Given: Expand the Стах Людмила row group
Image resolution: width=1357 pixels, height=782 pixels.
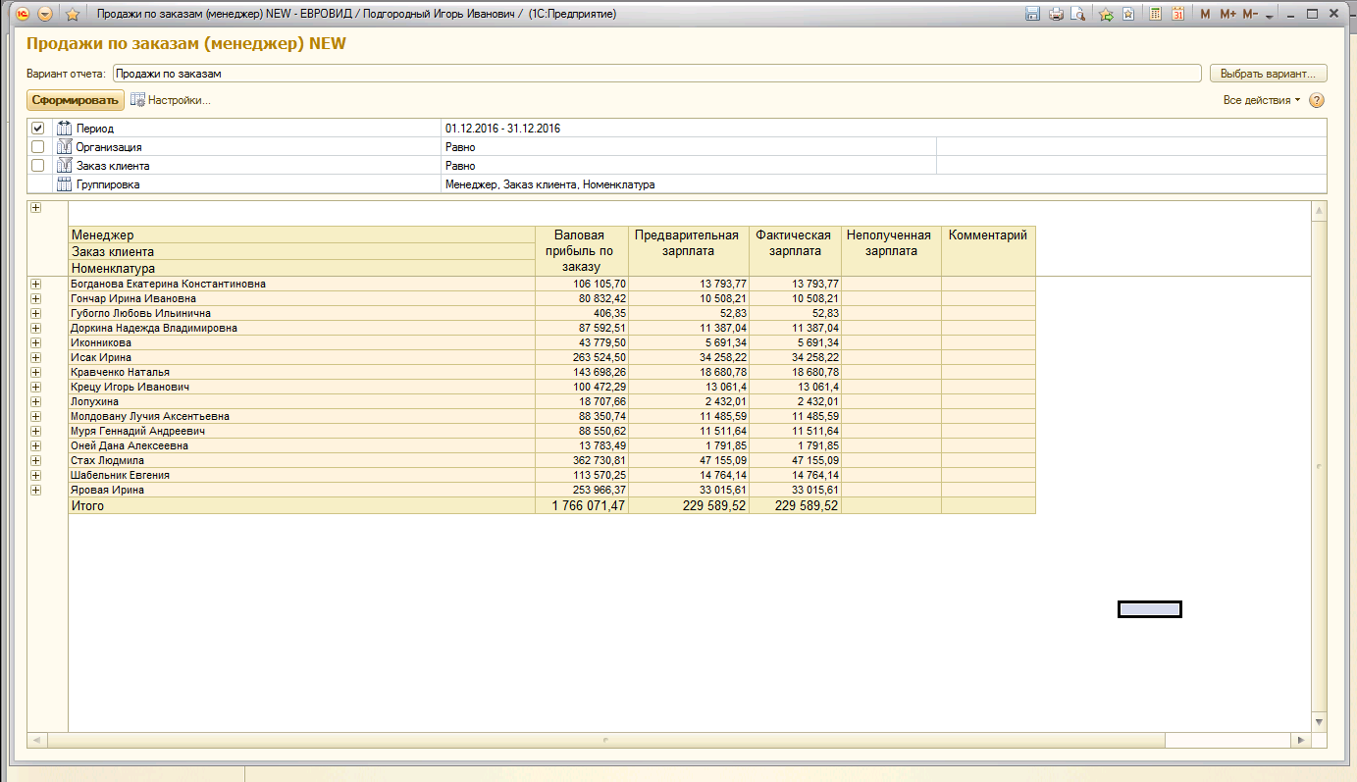Looking at the screenshot, I should (36, 460).
